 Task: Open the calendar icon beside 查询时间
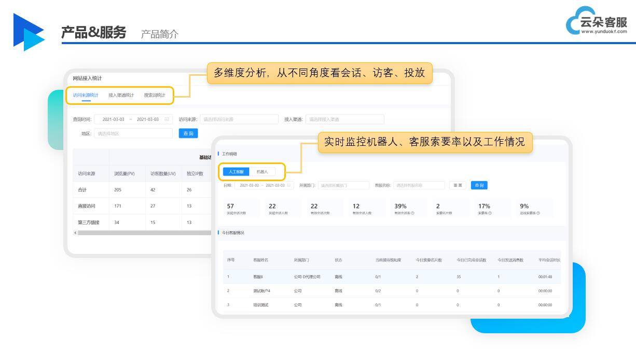coord(168,119)
